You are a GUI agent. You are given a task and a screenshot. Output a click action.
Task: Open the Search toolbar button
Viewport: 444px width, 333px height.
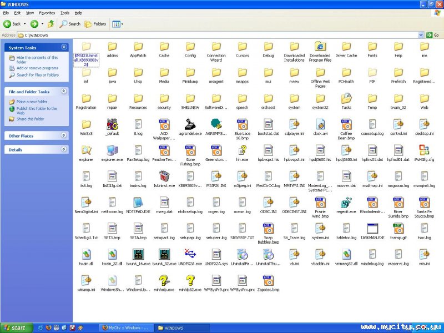click(70, 24)
